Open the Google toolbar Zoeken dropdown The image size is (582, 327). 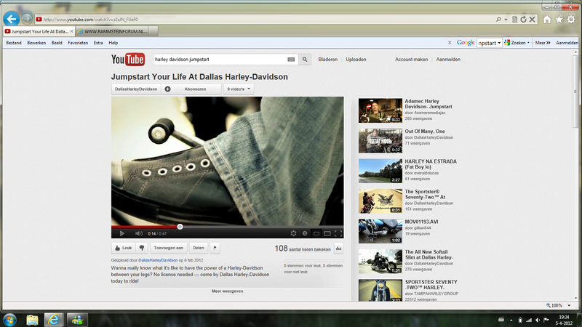click(x=517, y=43)
